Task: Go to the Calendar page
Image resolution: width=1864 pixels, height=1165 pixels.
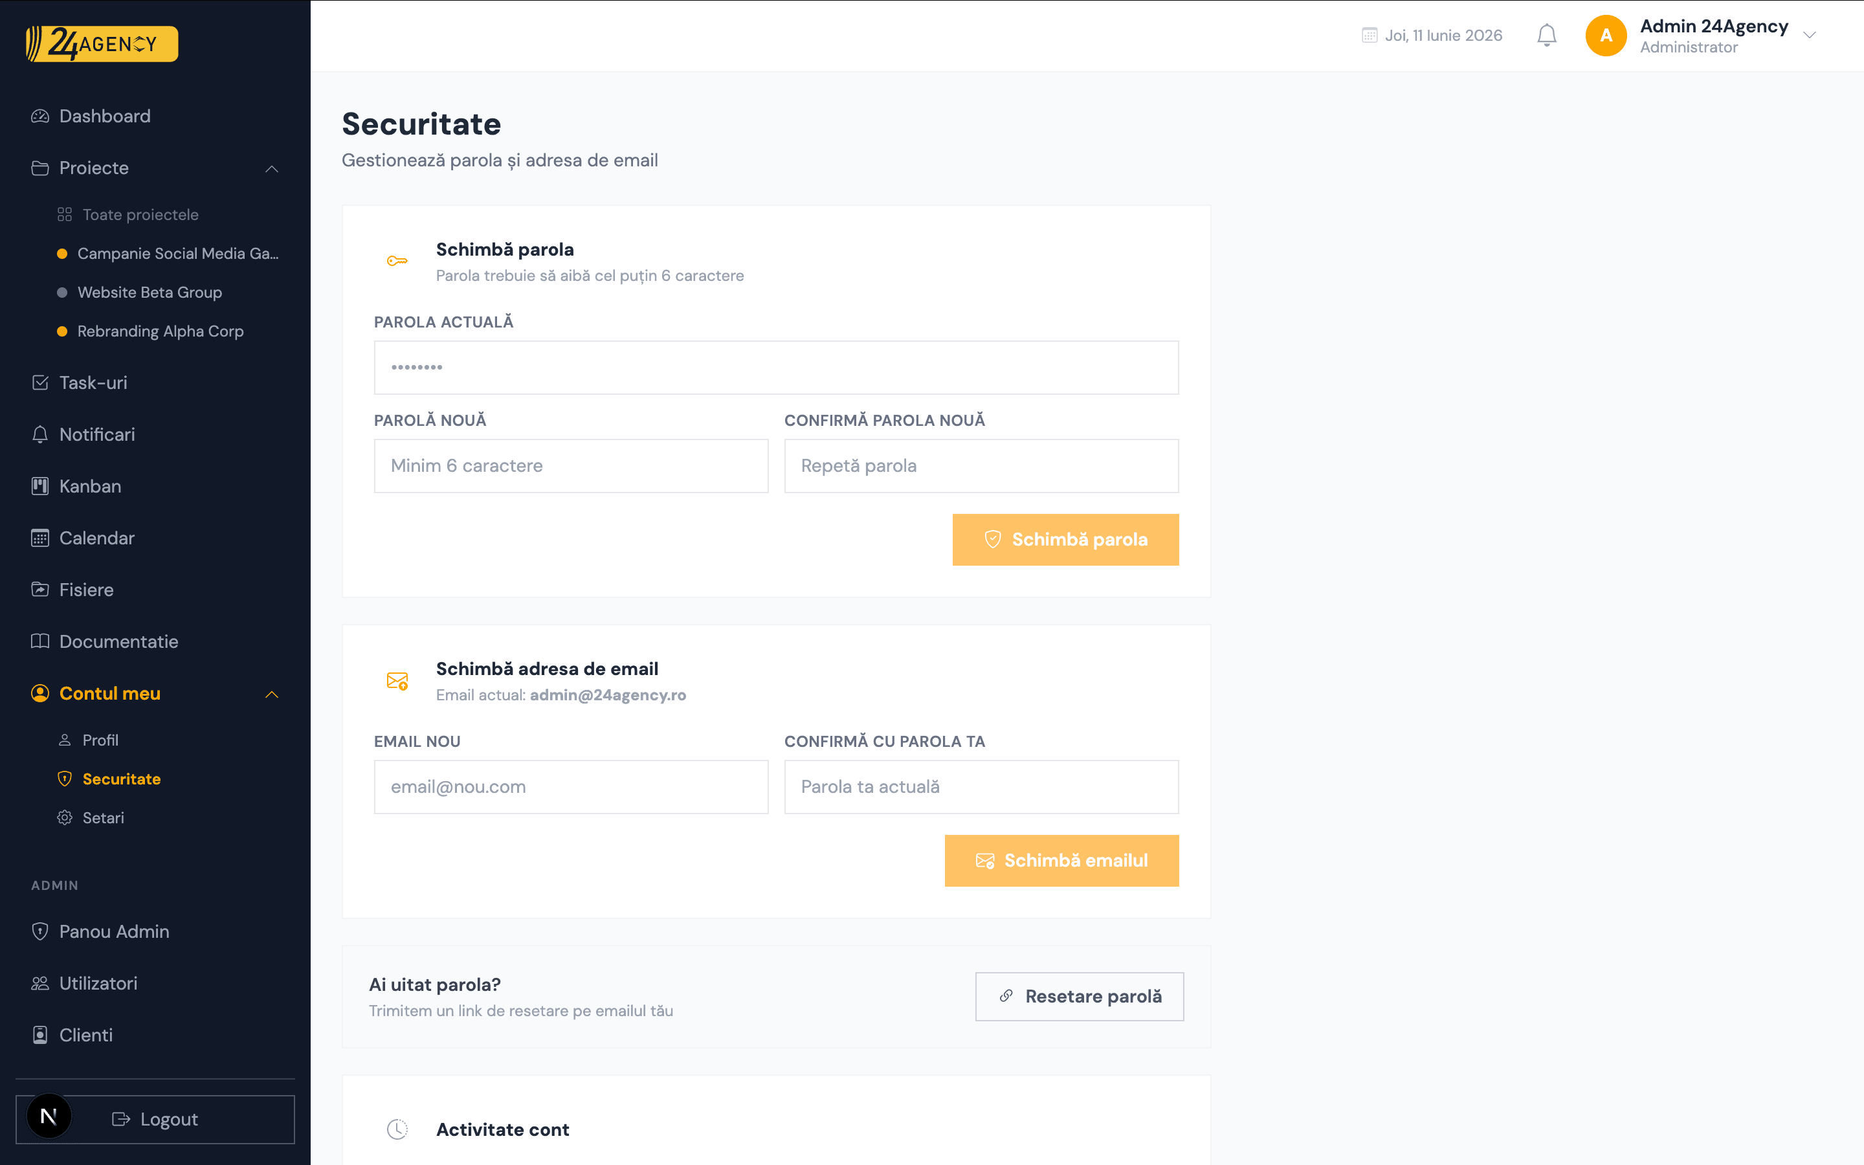Action: pos(155,538)
